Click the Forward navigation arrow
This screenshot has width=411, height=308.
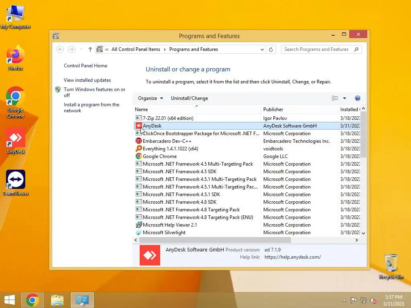click(71, 49)
